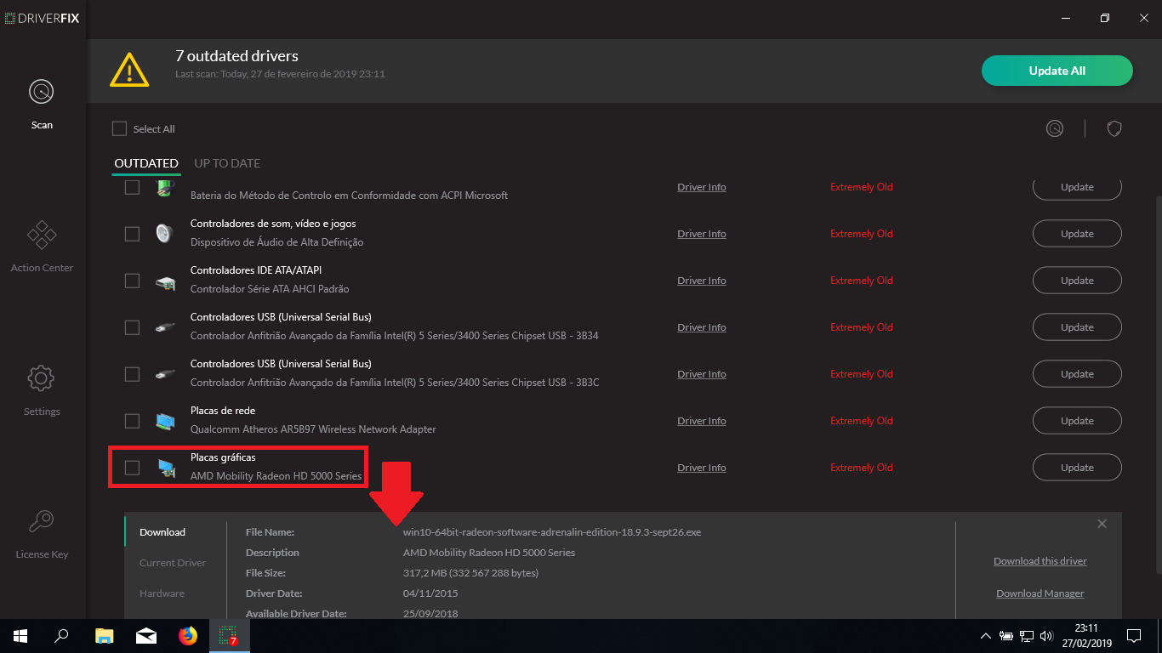Screen dimensions: 1162x653
Task: Update the High Definition Audio driver
Action: 1077,234
